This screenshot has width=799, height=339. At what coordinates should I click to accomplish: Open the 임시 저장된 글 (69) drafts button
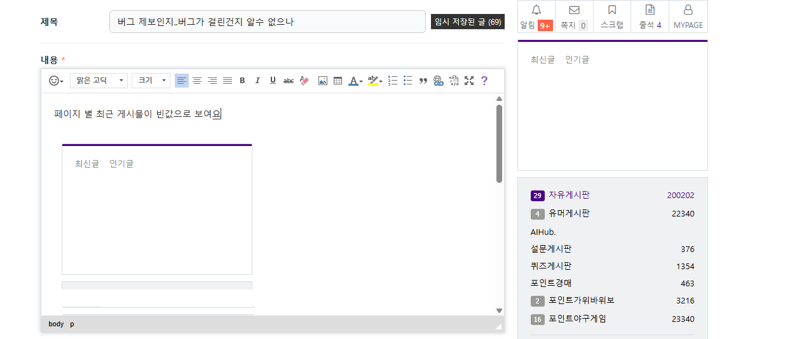point(467,22)
